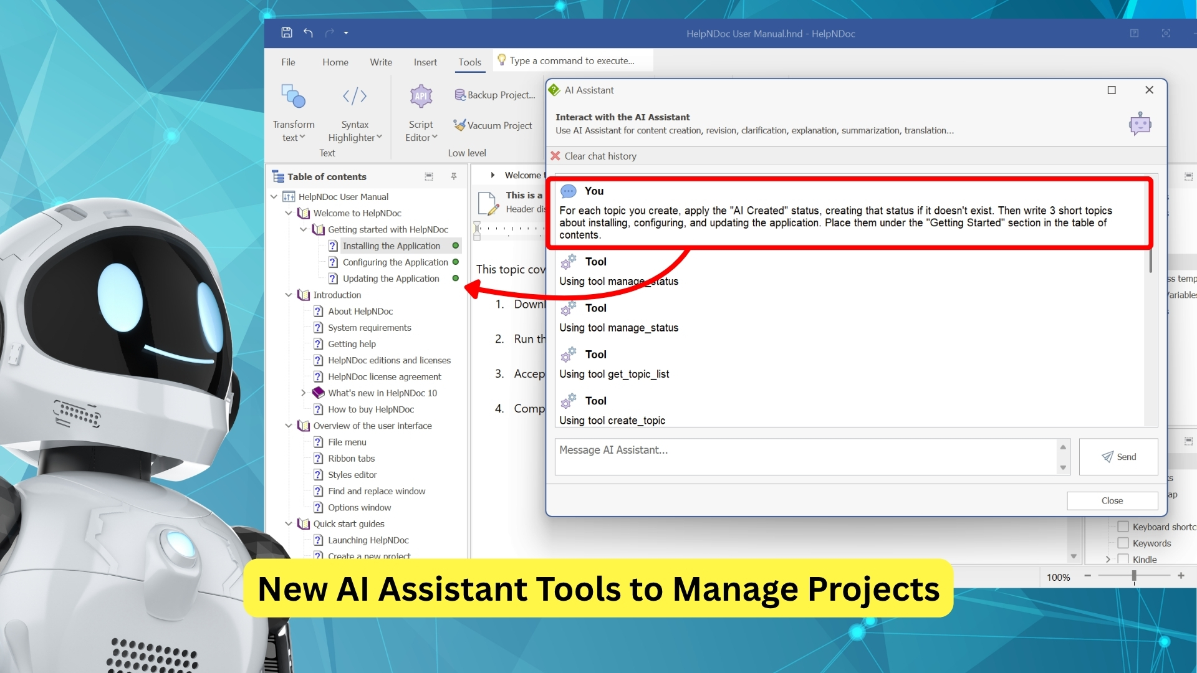Image resolution: width=1197 pixels, height=673 pixels.
Task: Toggle the Keywords checkbox
Action: pos(1123,543)
